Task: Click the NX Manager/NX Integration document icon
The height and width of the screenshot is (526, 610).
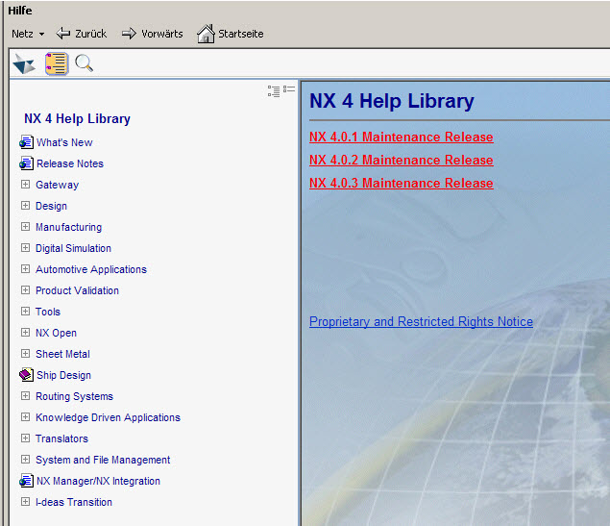Action: point(27,481)
